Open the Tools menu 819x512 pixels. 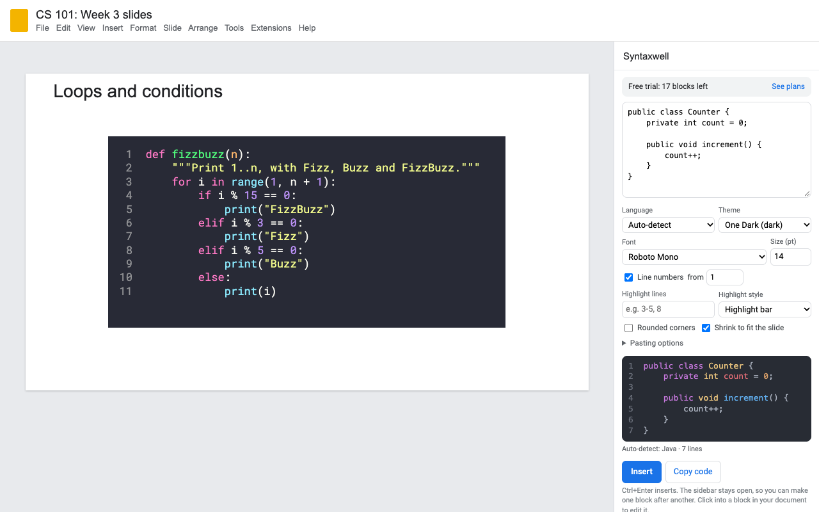[234, 28]
